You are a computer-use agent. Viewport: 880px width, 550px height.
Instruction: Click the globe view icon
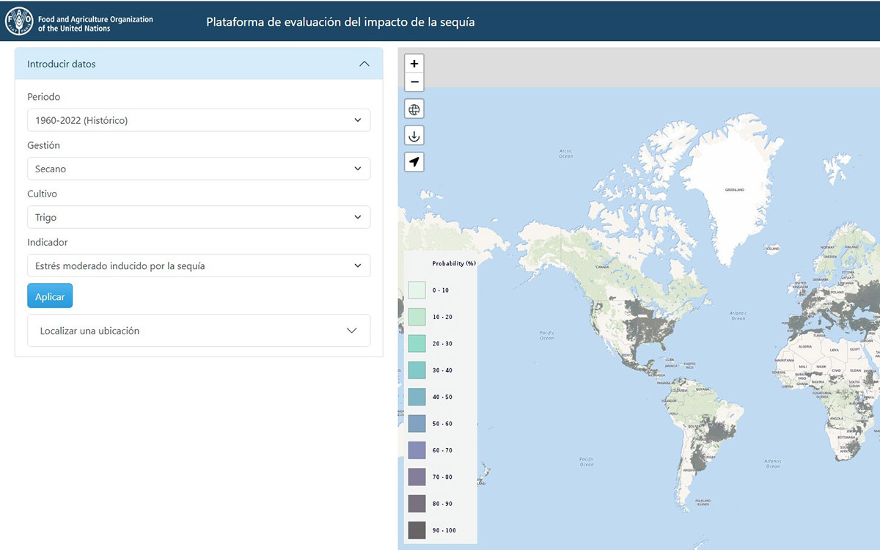pyautogui.click(x=414, y=110)
